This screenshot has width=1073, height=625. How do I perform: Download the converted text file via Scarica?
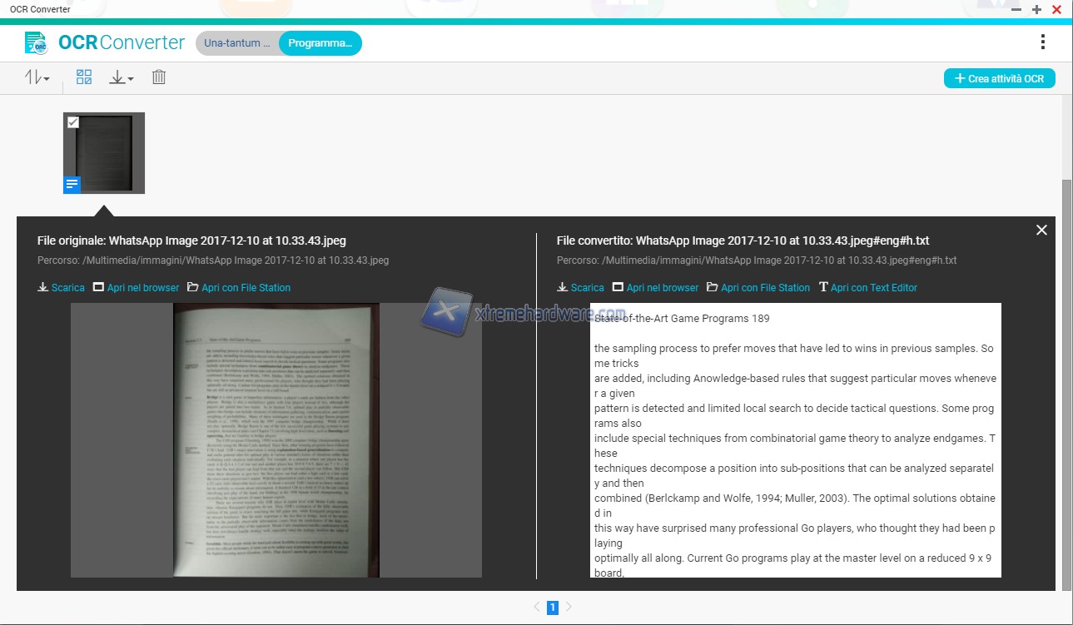tap(580, 288)
